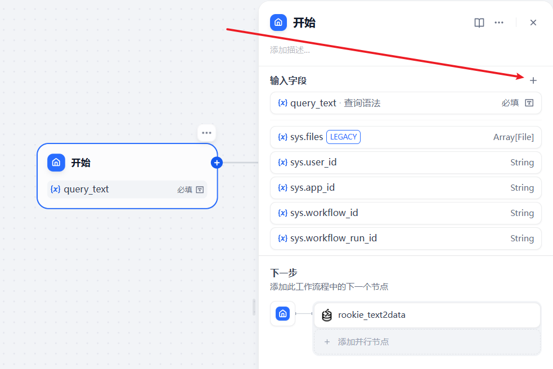Select the rookie_text2data node card
The image size is (553, 369).
click(x=427, y=314)
